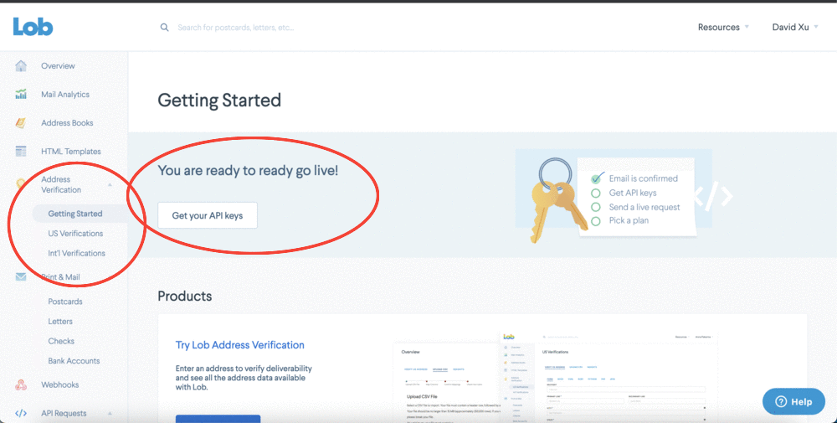
Task: Collapse the Address Verification section
Action: [110, 185]
